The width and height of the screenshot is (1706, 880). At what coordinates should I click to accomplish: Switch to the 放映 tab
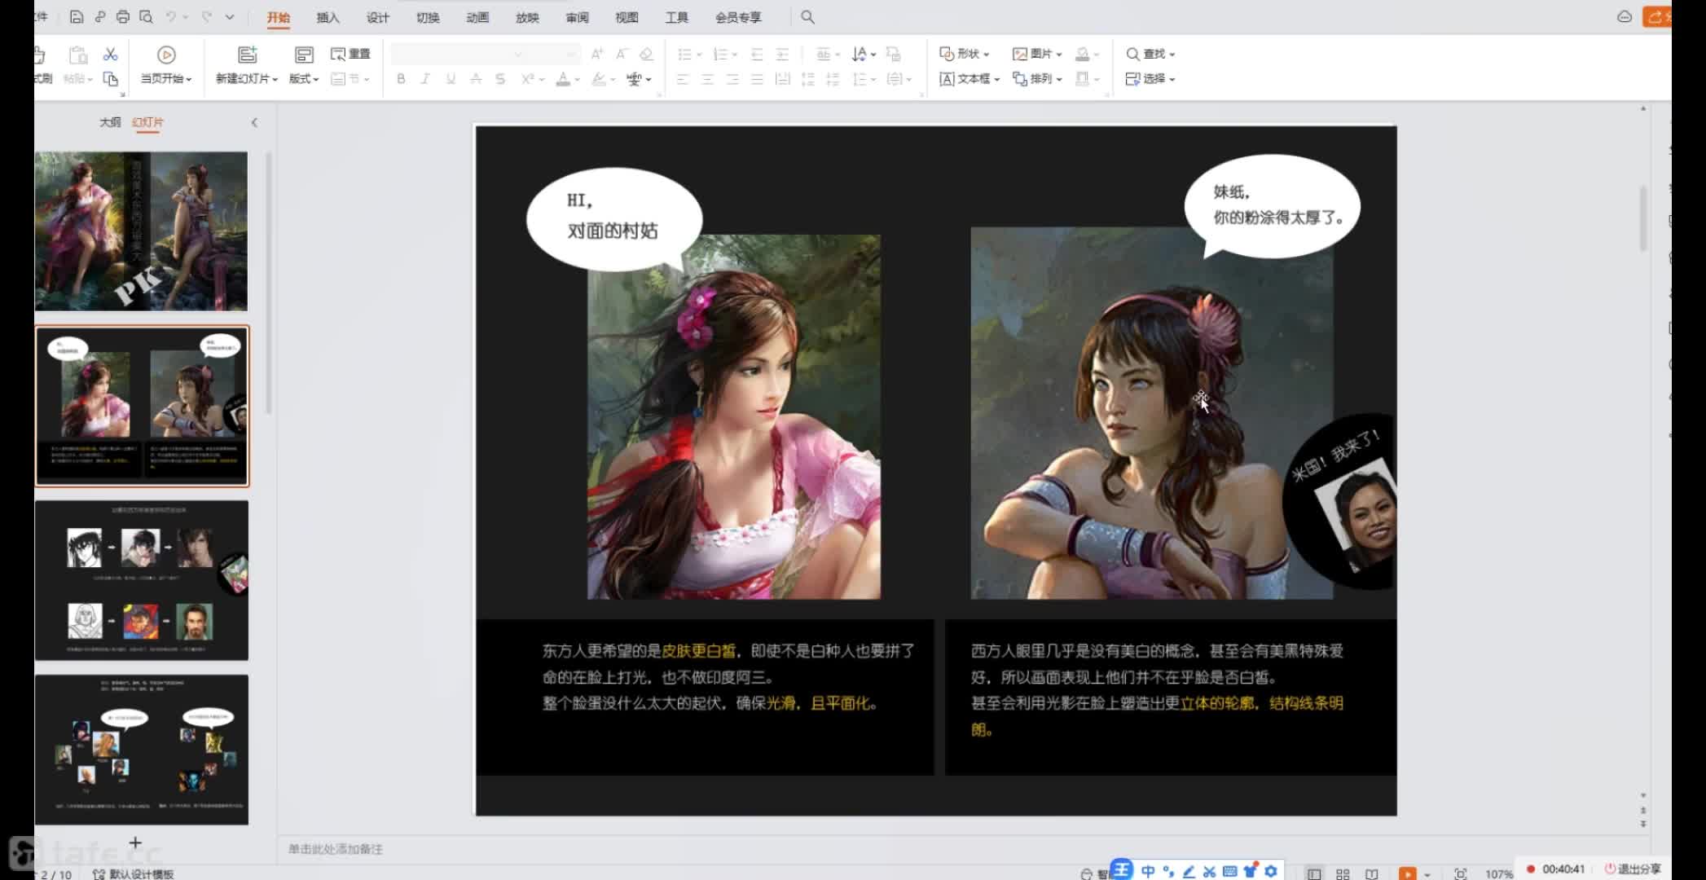click(x=527, y=17)
